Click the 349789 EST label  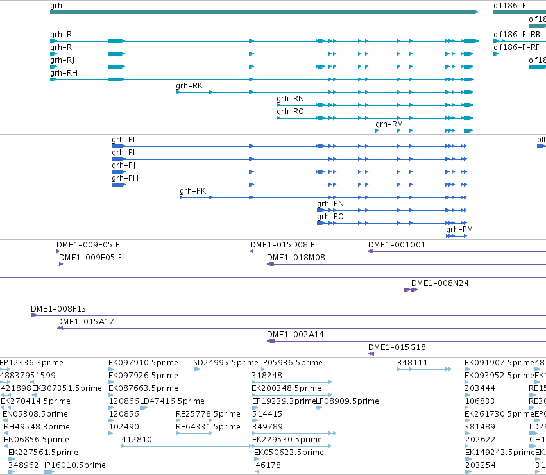267,428
